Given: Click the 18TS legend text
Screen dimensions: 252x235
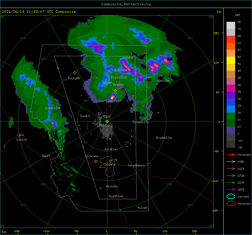Looking at the screenshot, I should (241, 190).
